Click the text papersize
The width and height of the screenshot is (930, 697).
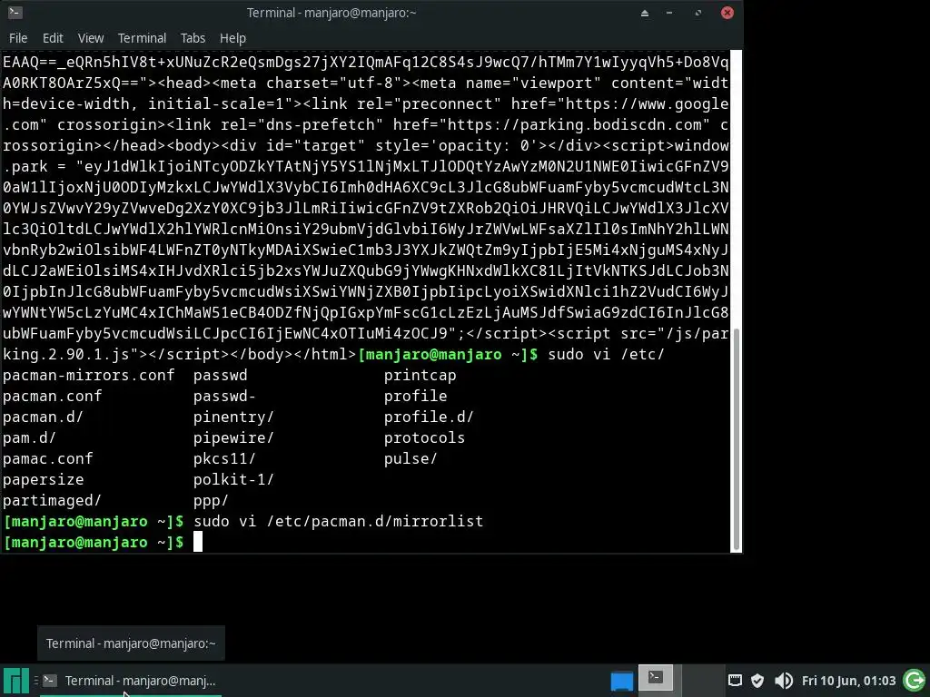[44, 479]
